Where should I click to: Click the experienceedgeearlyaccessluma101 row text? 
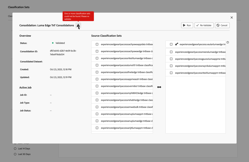tap(127, 65)
